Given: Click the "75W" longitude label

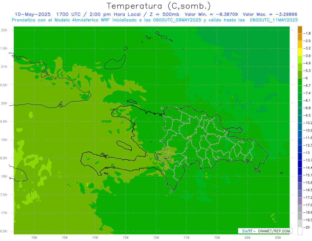Looking at the screenshot, I should (65, 237).
